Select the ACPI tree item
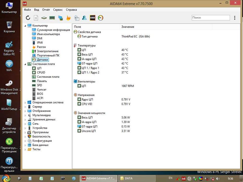This screenshot has height=182, width=243. pos(40,98)
